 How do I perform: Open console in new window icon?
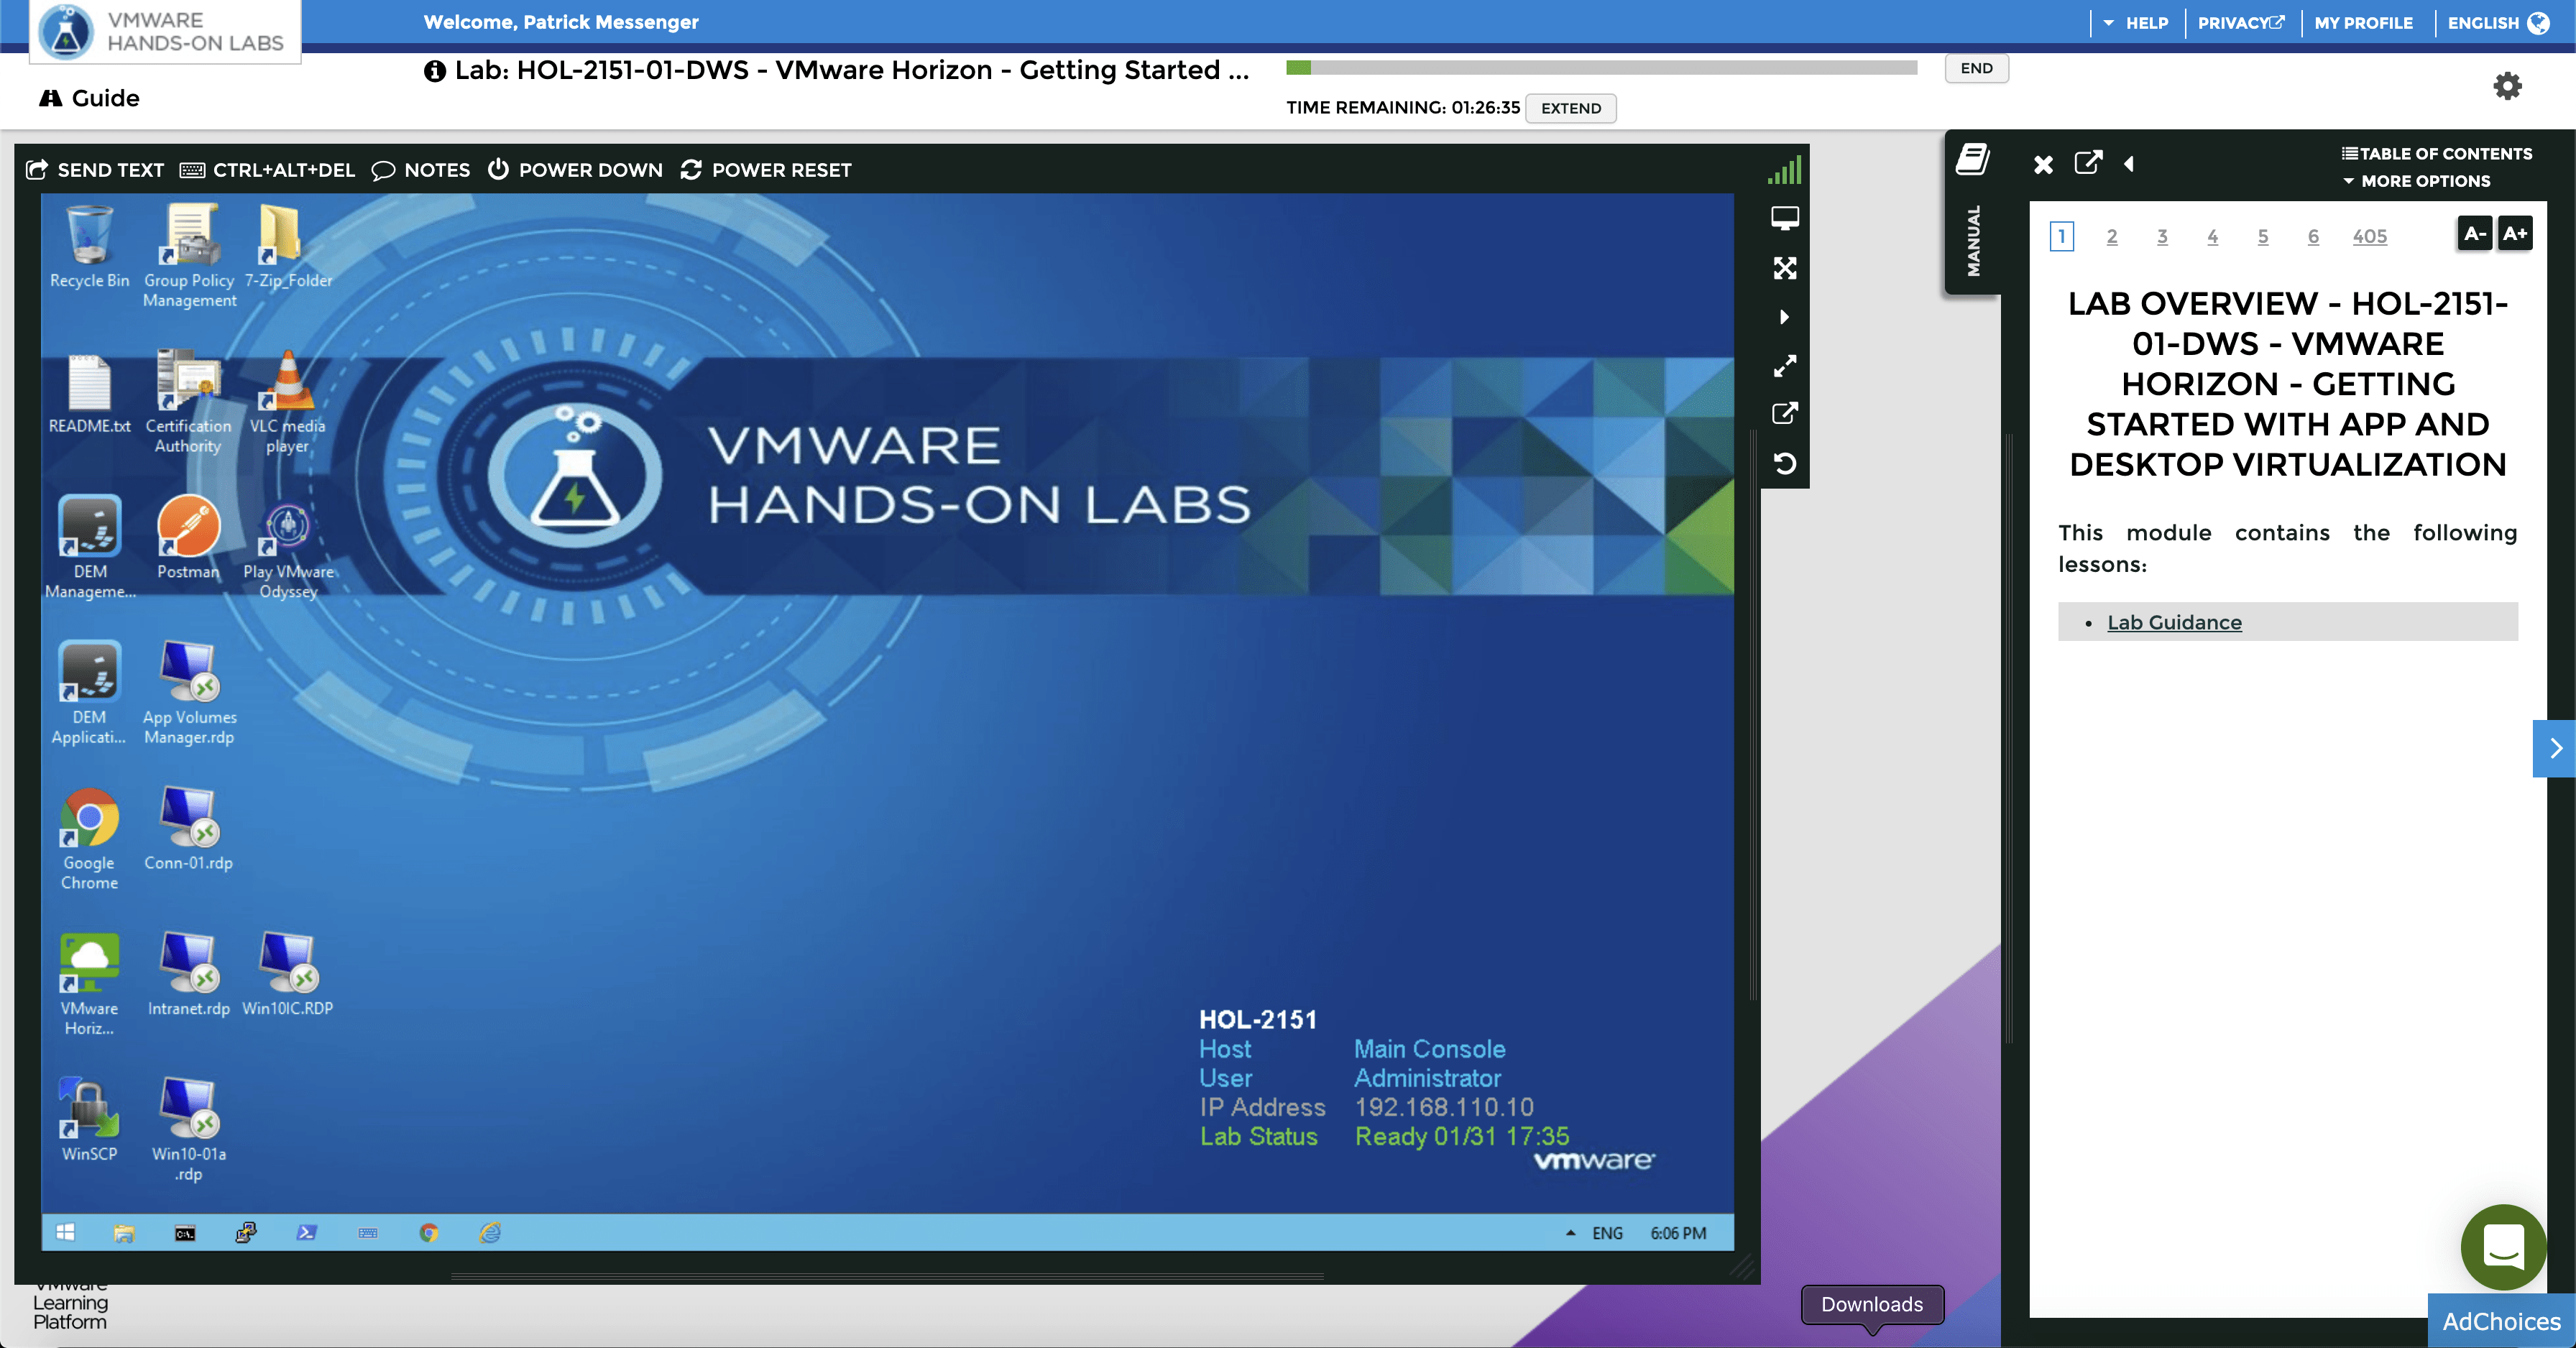pos(1784,414)
